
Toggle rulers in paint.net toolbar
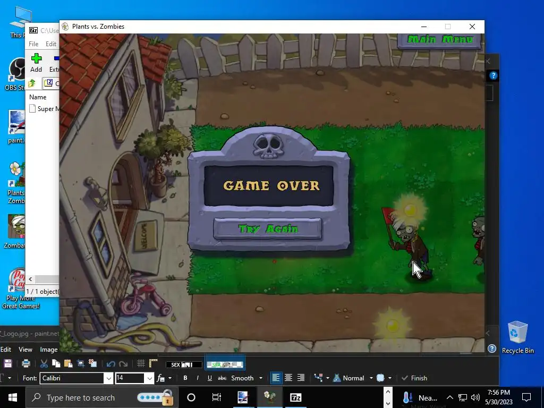tap(153, 363)
